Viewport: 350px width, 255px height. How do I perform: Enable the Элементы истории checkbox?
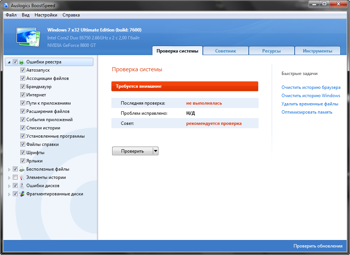pos(15,177)
